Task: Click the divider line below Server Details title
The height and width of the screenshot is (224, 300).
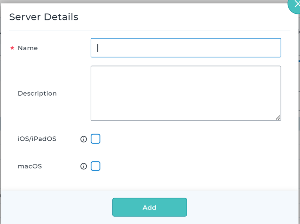Action: pos(149,31)
